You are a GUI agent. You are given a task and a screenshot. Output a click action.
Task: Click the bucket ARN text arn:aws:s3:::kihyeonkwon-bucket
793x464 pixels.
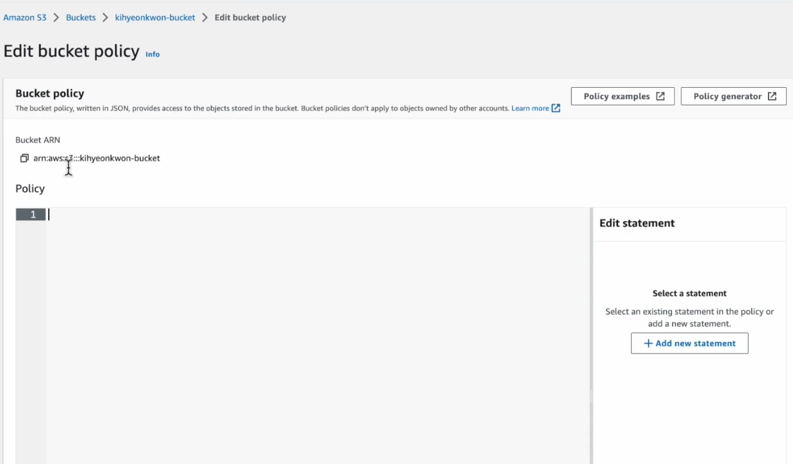pos(97,159)
